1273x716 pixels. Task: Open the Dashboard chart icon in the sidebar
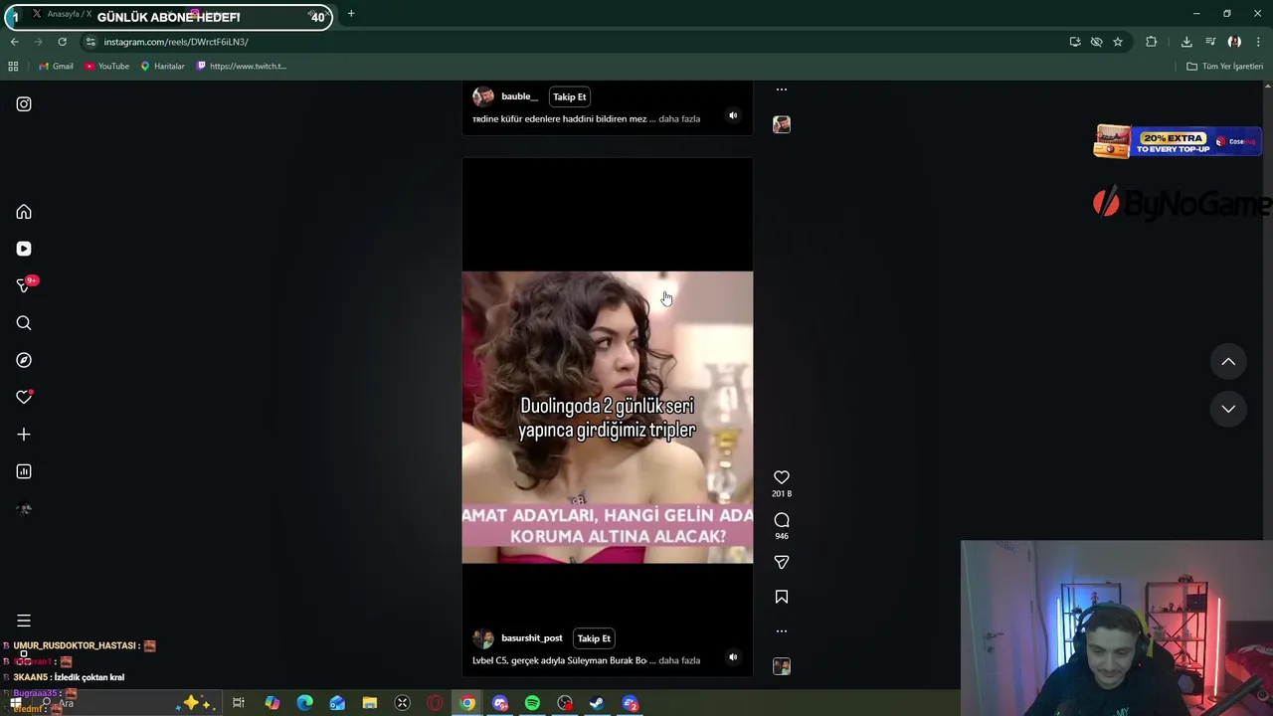click(24, 471)
